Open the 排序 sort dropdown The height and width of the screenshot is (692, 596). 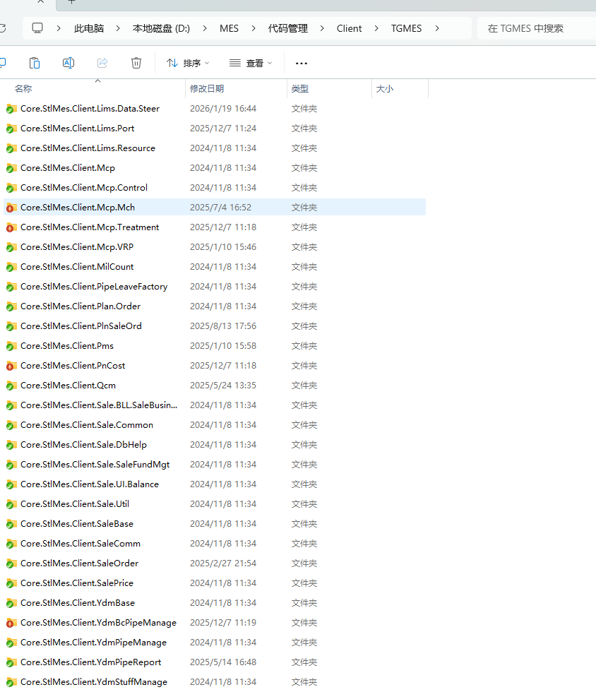click(188, 63)
